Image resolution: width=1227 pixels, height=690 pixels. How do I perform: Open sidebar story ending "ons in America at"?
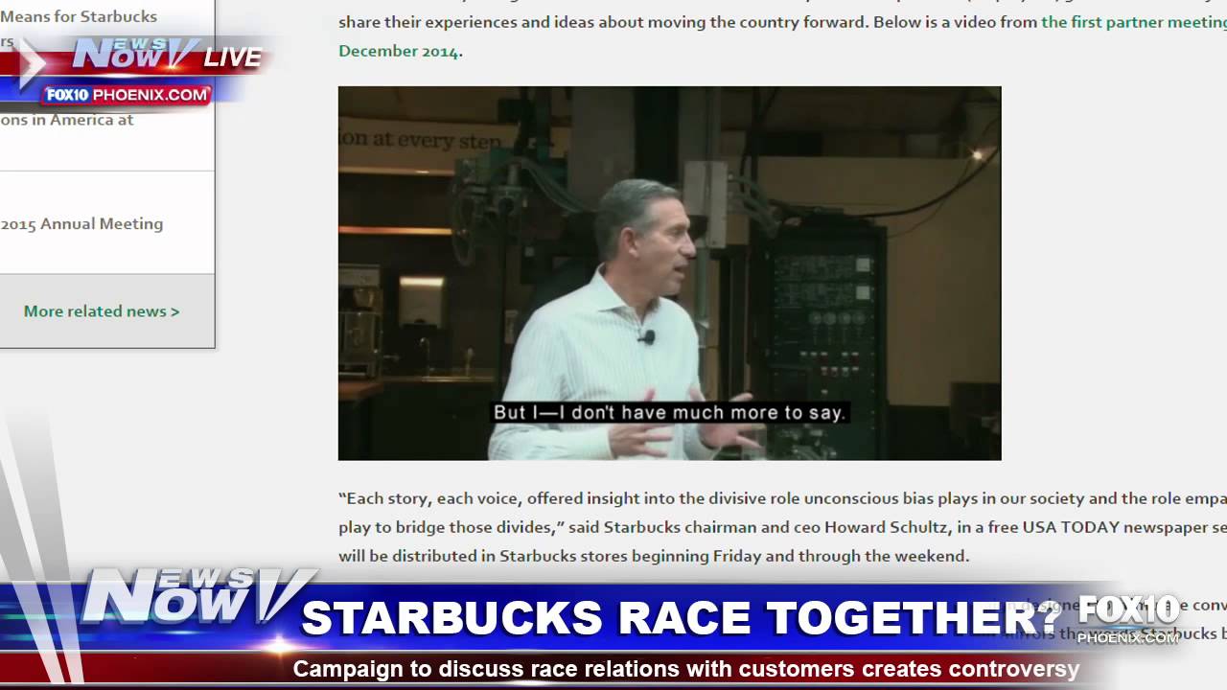coord(67,120)
